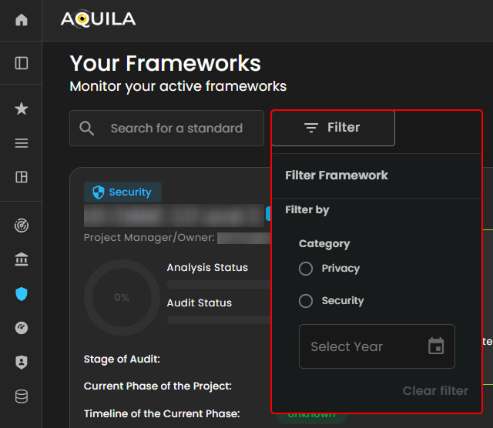
Task: Open the hamburger list icon in sidebar
Action: tap(22, 143)
